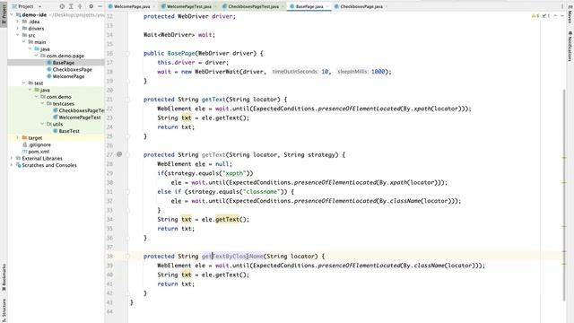Switch to BasePage.java tab
574x323 pixels.
click(x=309, y=6)
